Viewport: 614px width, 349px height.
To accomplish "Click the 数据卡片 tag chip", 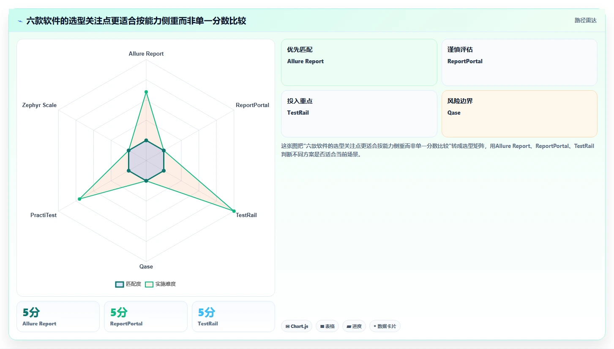I will [x=385, y=326].
